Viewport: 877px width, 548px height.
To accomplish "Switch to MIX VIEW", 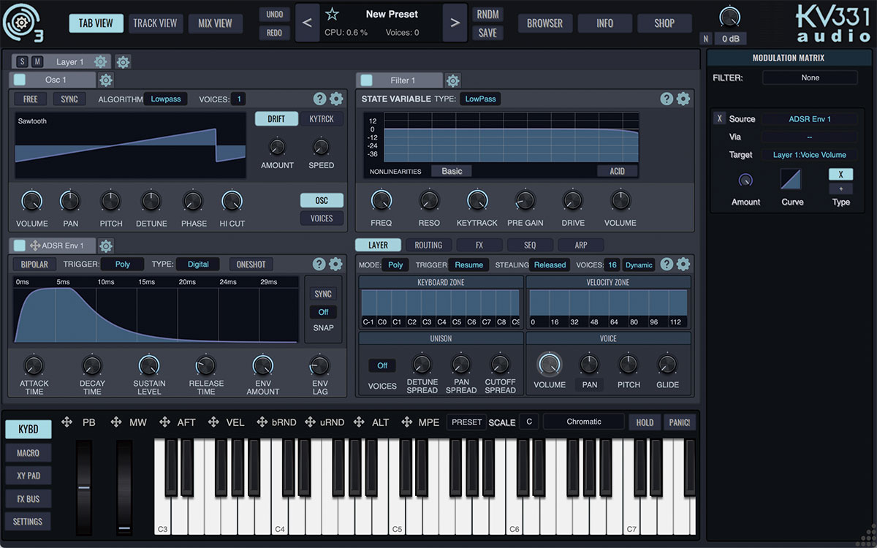I will click(215, 23).
